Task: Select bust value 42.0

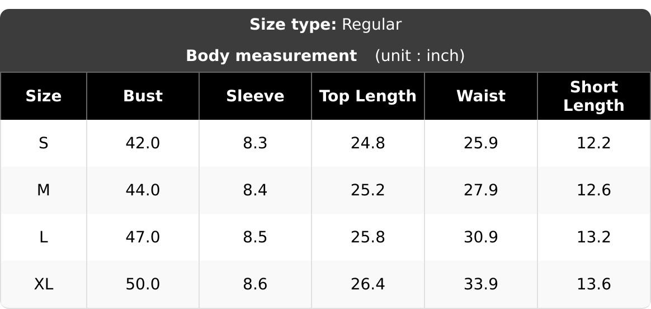Action: pos(143,143)
